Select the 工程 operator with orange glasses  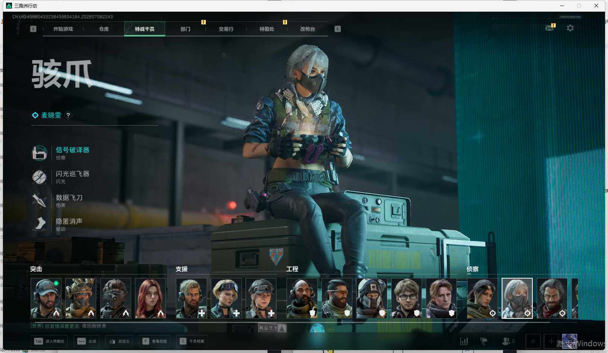coord(337,298)
